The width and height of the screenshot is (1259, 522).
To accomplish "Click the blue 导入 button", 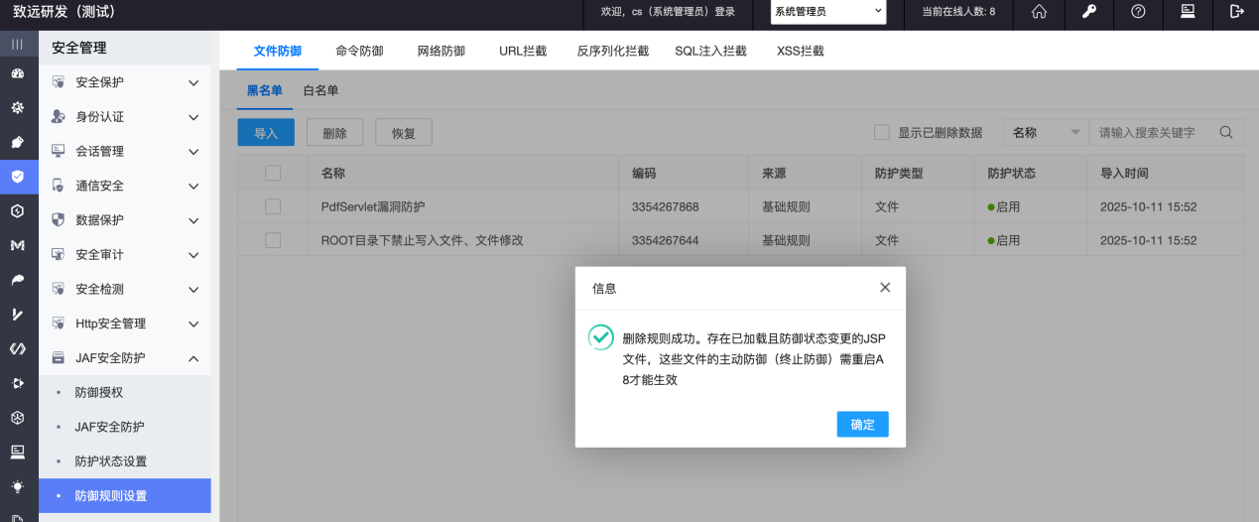I will (266, 133).
